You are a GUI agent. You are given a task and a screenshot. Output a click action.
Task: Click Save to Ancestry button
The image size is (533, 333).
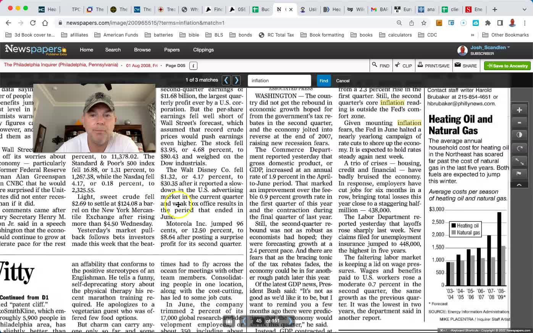click(x=507, y=66)
